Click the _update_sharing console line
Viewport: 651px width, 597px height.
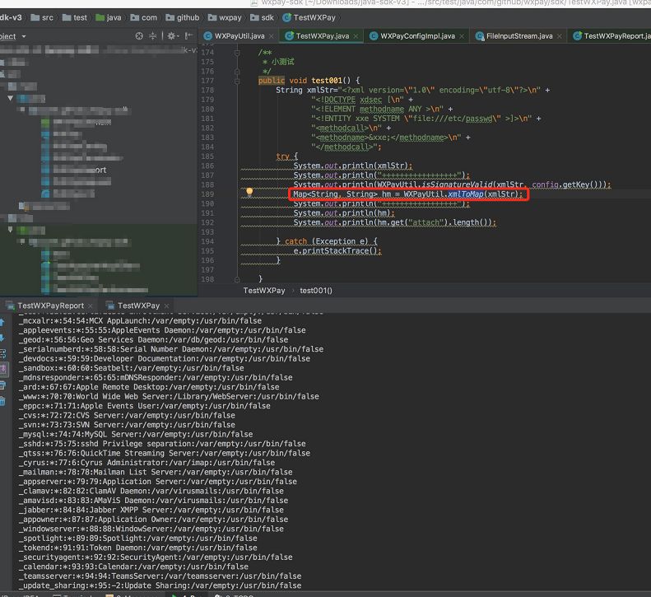(x=160, y=585)
